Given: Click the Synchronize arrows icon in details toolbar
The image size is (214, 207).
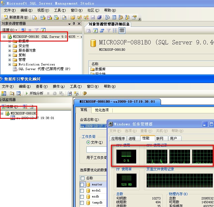Looking at the screenshot, I should 102,31.
